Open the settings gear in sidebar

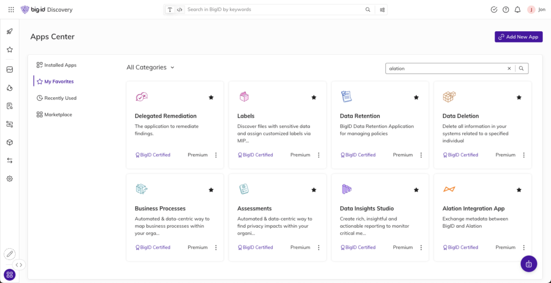coord(10,179)
